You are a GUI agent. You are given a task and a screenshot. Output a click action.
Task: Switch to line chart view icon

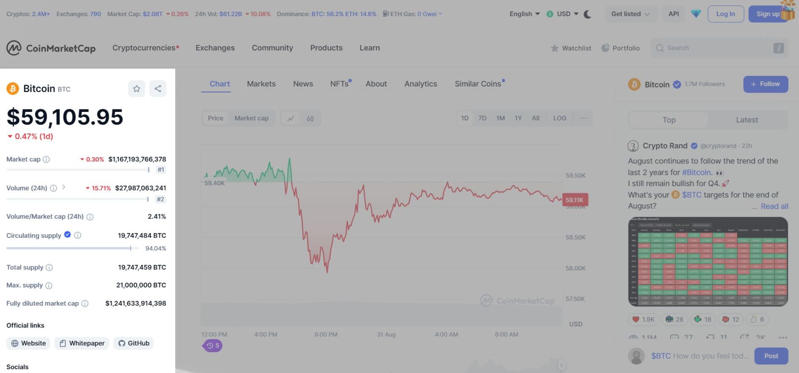pyautogui.click(x=290, y=119)
